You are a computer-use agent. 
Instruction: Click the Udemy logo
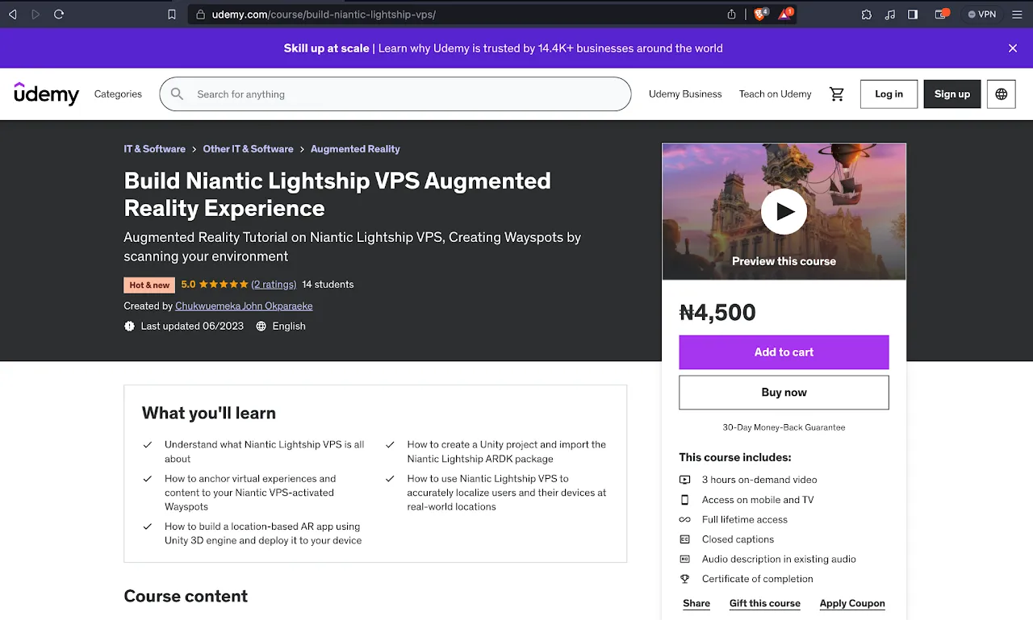(47, 94)
